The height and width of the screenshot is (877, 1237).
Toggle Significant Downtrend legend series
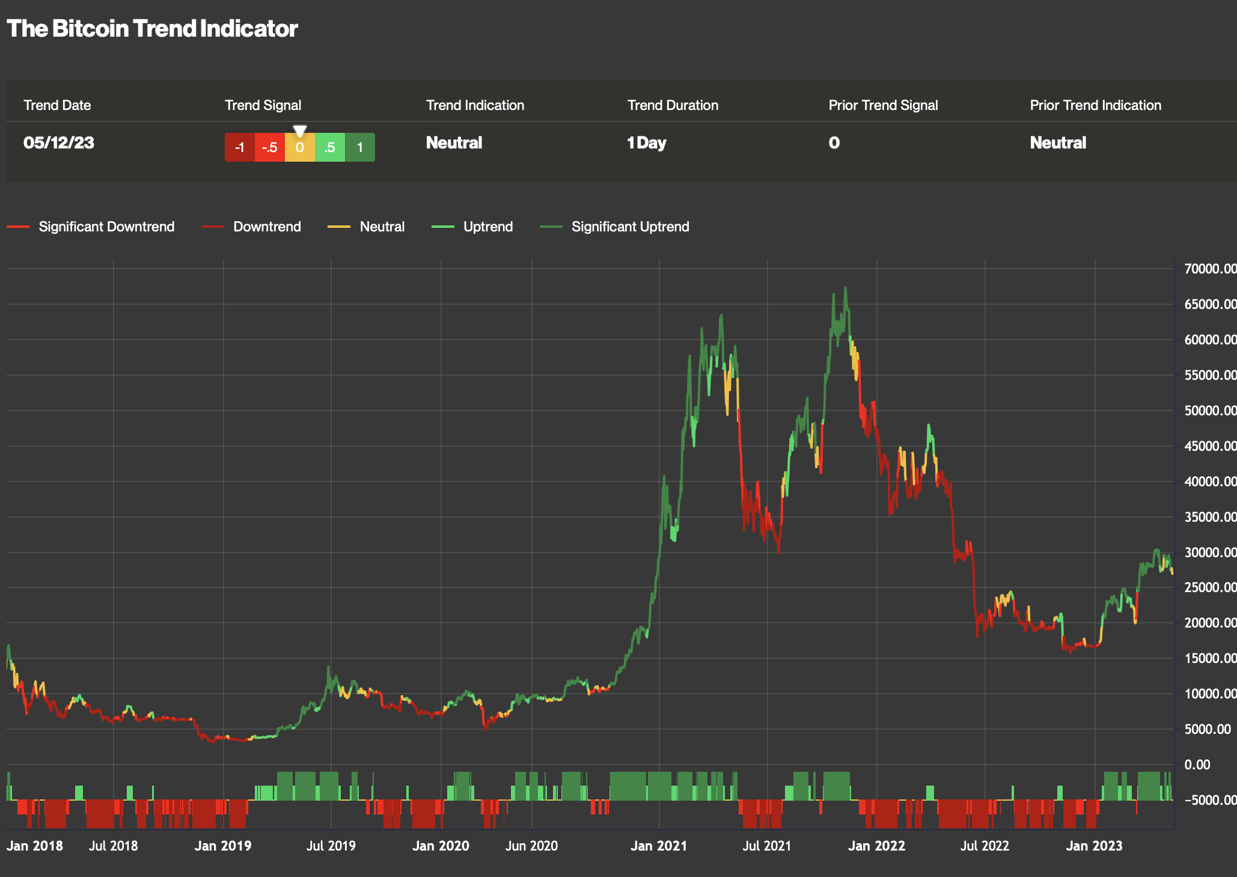click(106, 227)
